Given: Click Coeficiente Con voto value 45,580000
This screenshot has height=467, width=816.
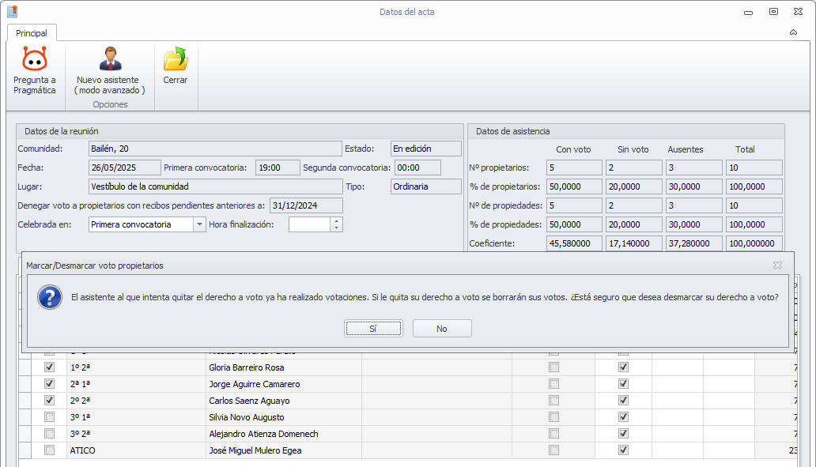Looking at the screenshot, I should point(575,243).
